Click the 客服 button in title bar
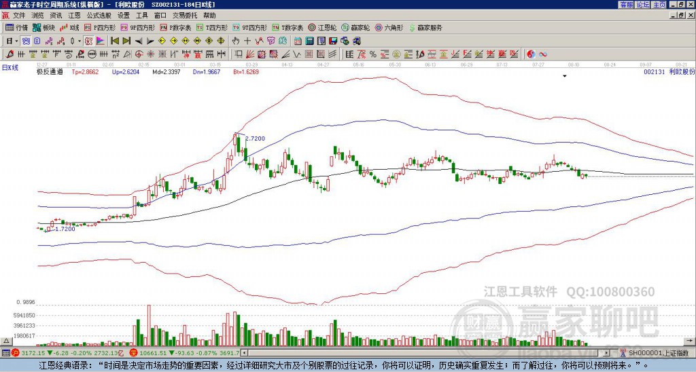The height and width of the screenshot is (372, 696). pyautogui.click(x=626, y=5)
